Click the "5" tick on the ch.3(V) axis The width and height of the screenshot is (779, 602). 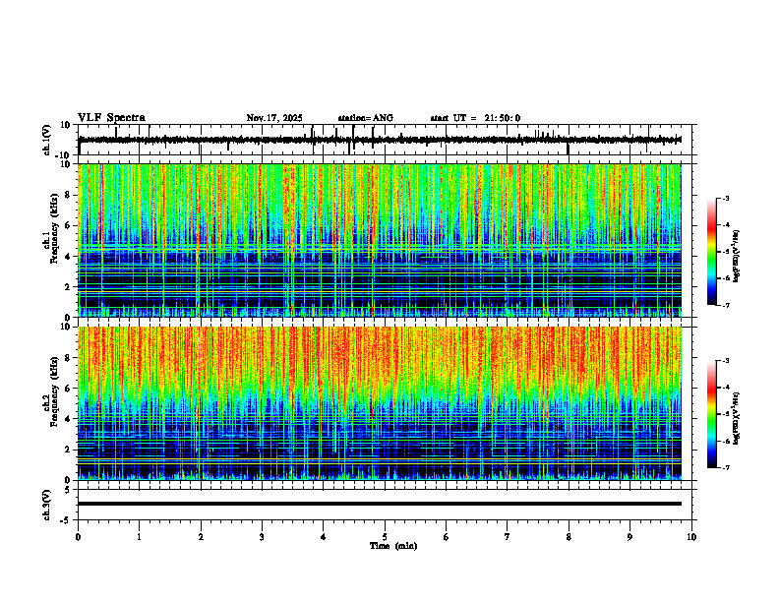[68, 490]
